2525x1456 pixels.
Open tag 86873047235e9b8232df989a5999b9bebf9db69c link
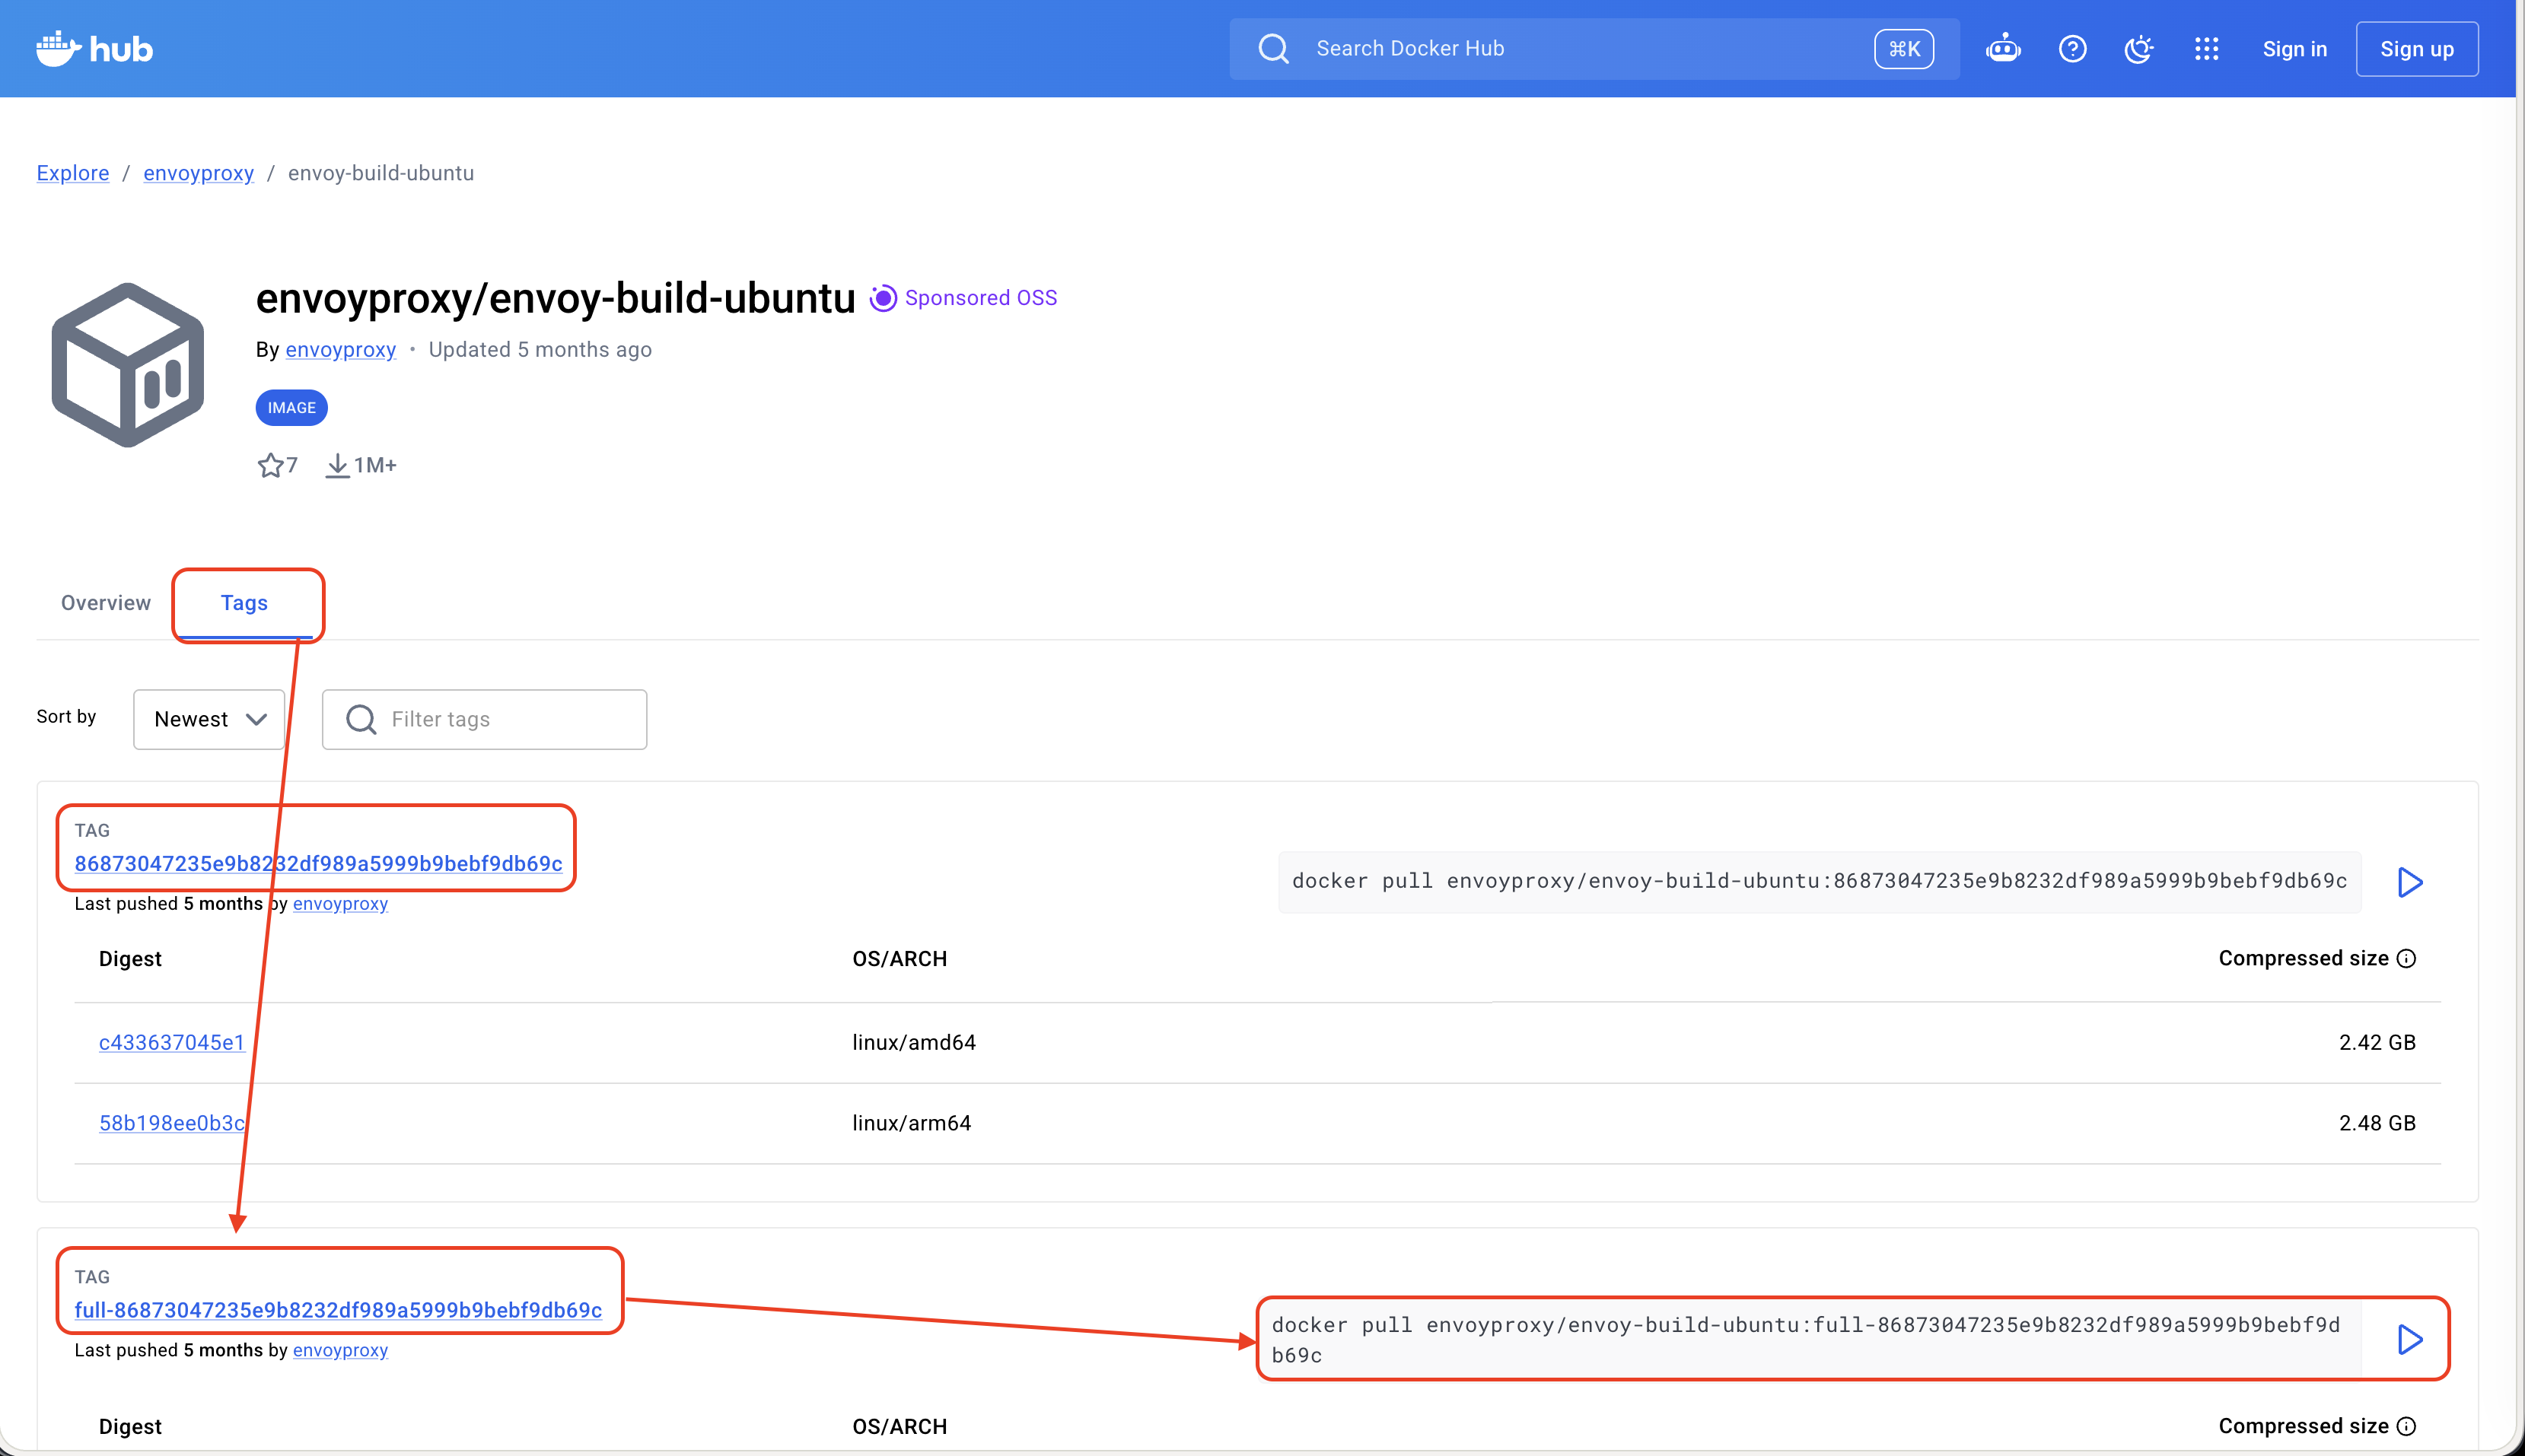(318, 863)
